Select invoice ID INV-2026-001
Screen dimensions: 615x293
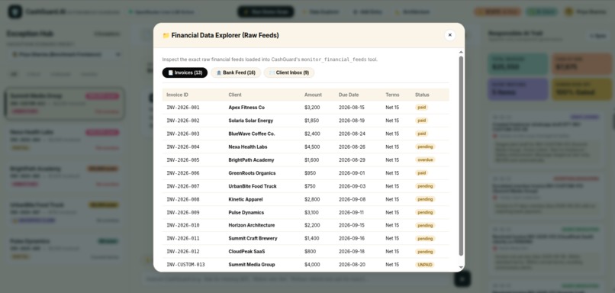click(183, 107)
